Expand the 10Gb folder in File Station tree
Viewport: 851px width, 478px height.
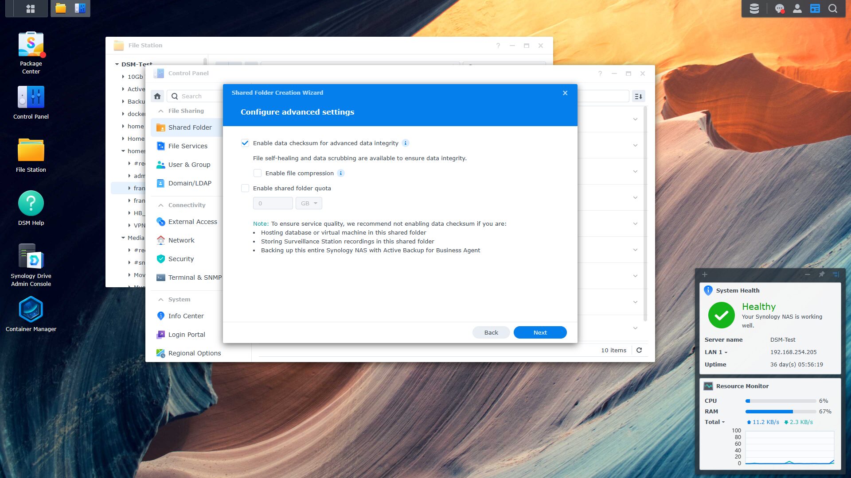[123, 77]
